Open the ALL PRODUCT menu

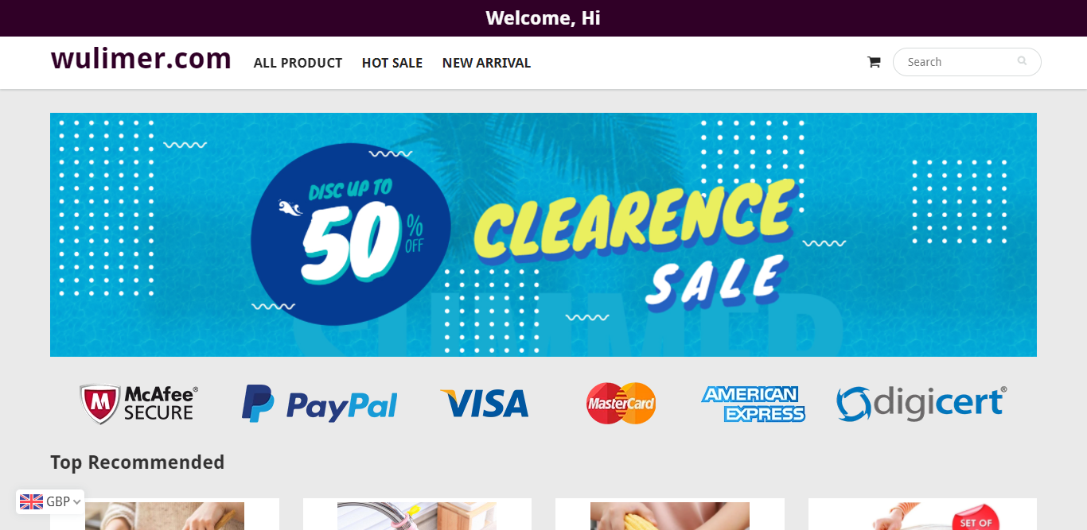pyautogui.click(x=298, y=63)
